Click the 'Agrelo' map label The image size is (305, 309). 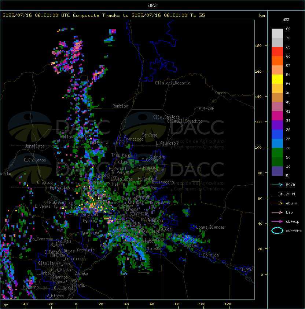click(x=89, y=221)
